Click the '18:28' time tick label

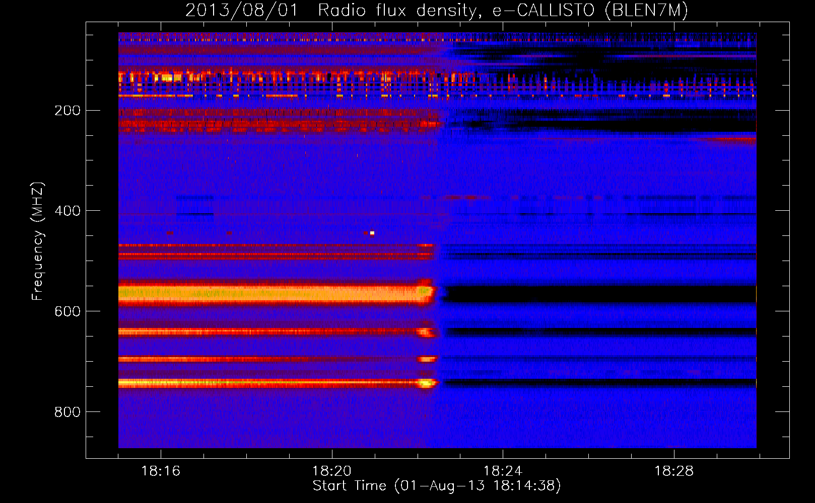[674, 471]
